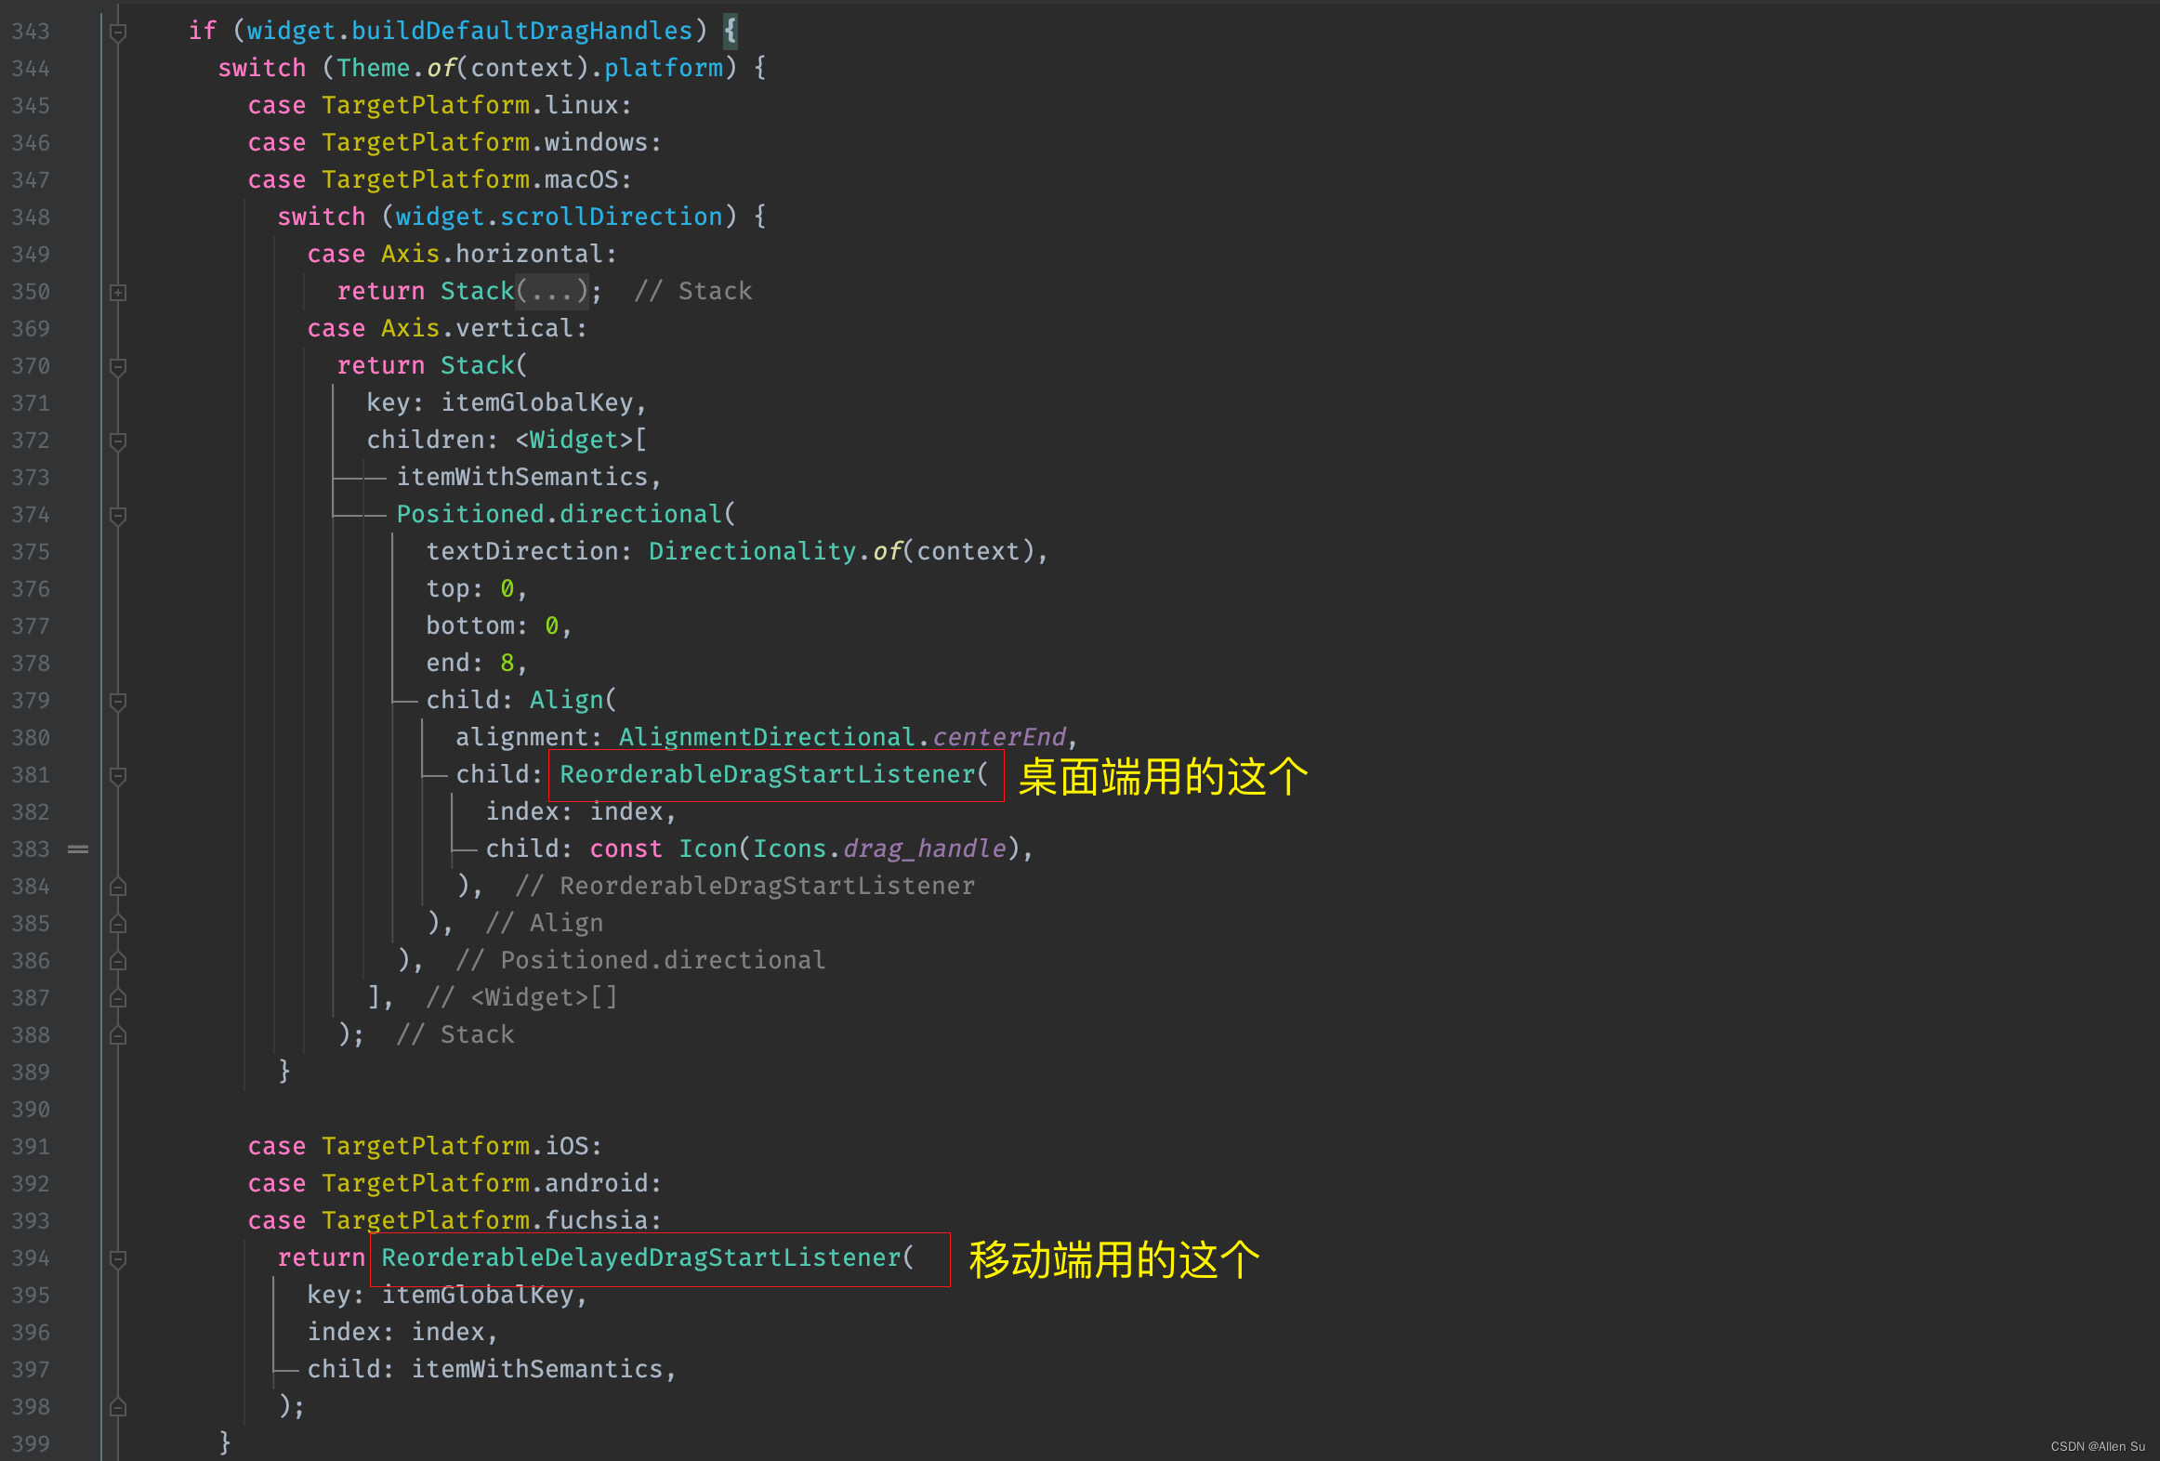Expand the folded Stack at line 350

click(x=118, y=293)
